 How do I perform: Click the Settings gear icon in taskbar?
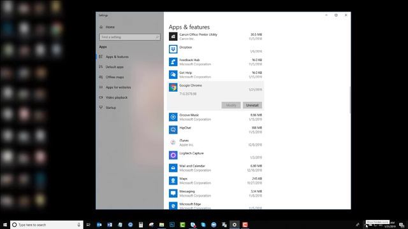point(235,225)
